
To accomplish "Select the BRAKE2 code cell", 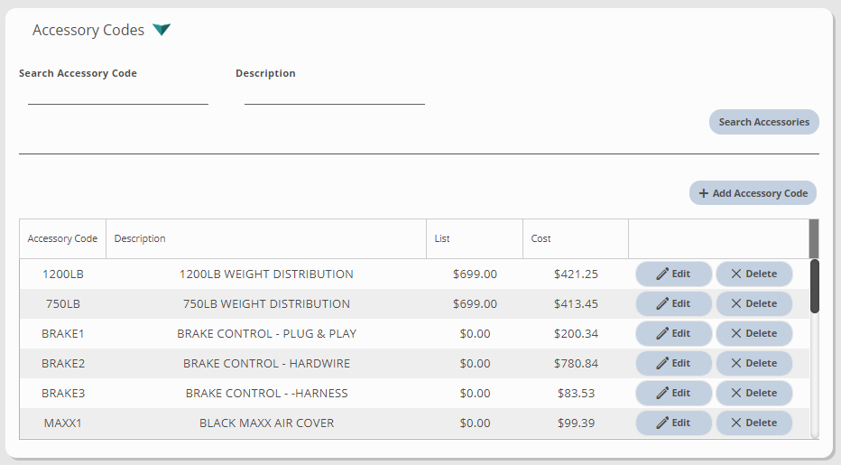I will 63,364.
